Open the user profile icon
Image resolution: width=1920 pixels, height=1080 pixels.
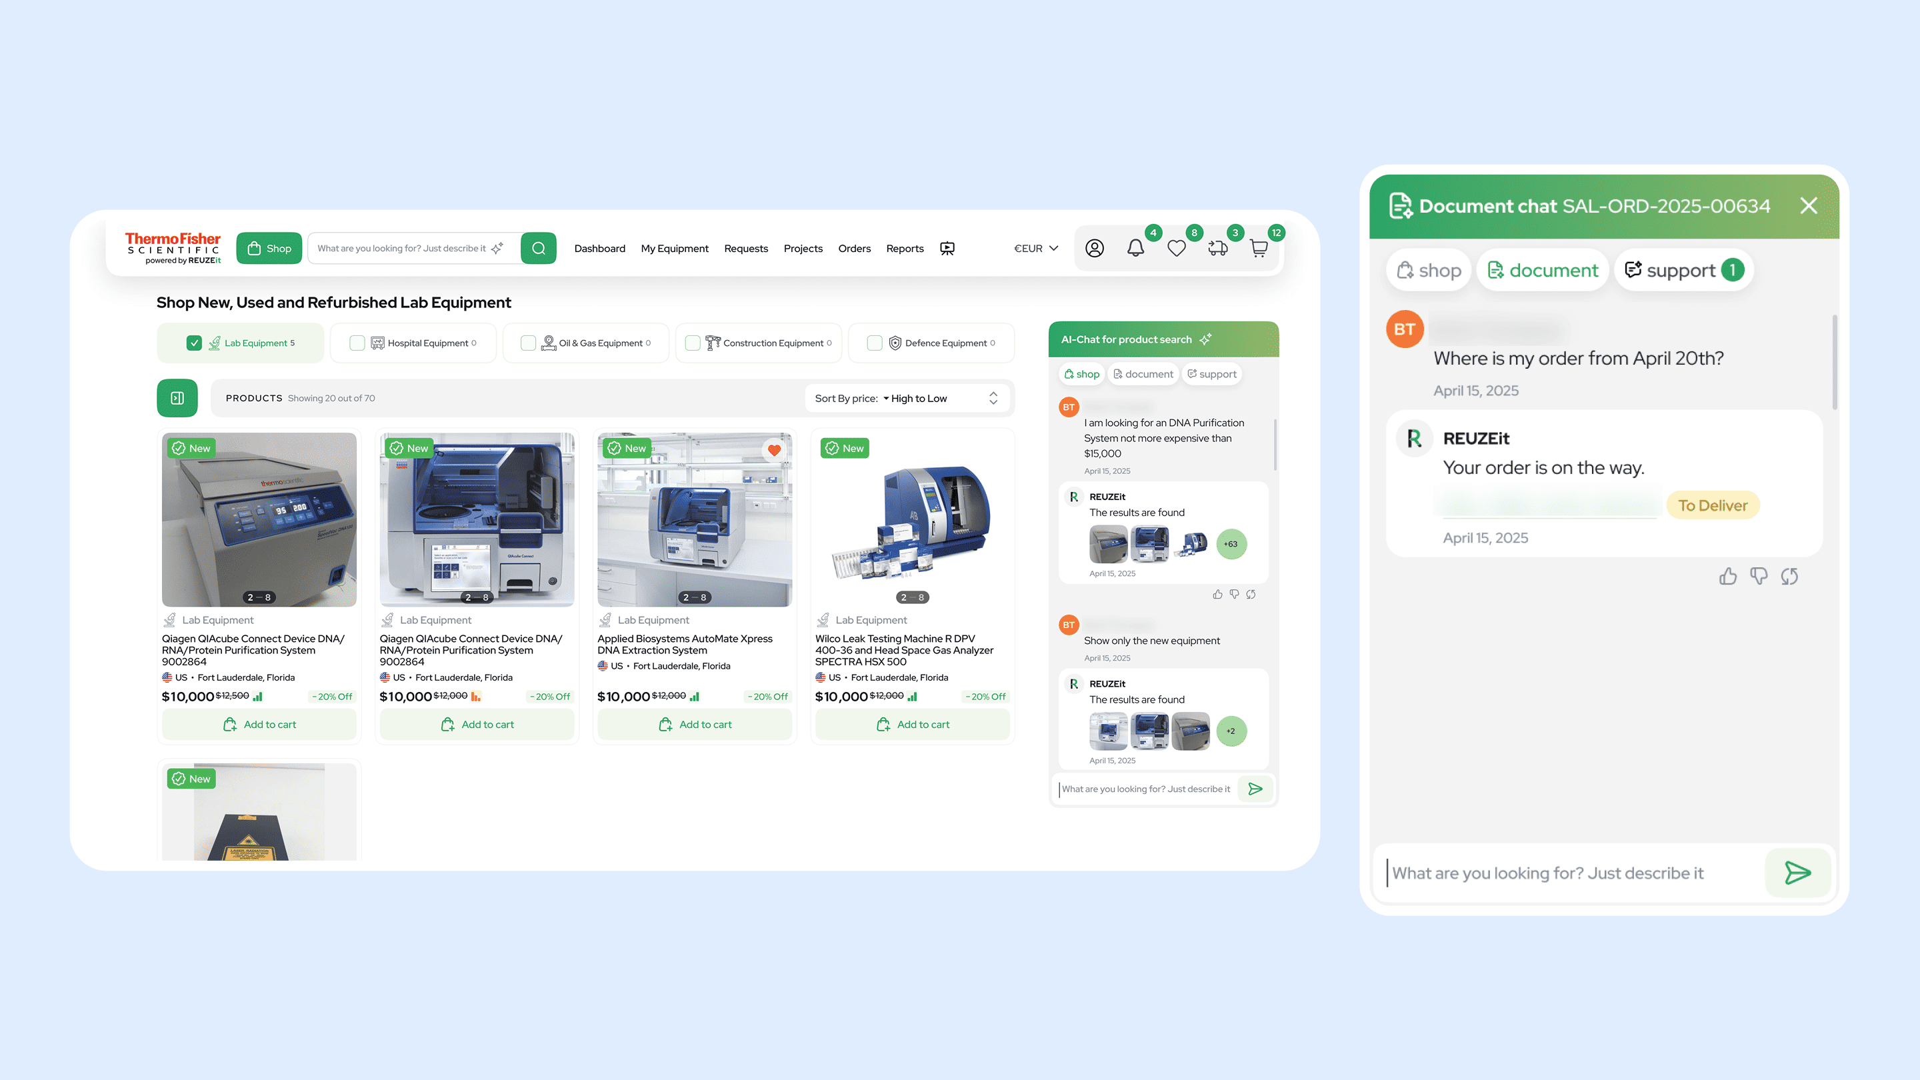point(1094,248)
